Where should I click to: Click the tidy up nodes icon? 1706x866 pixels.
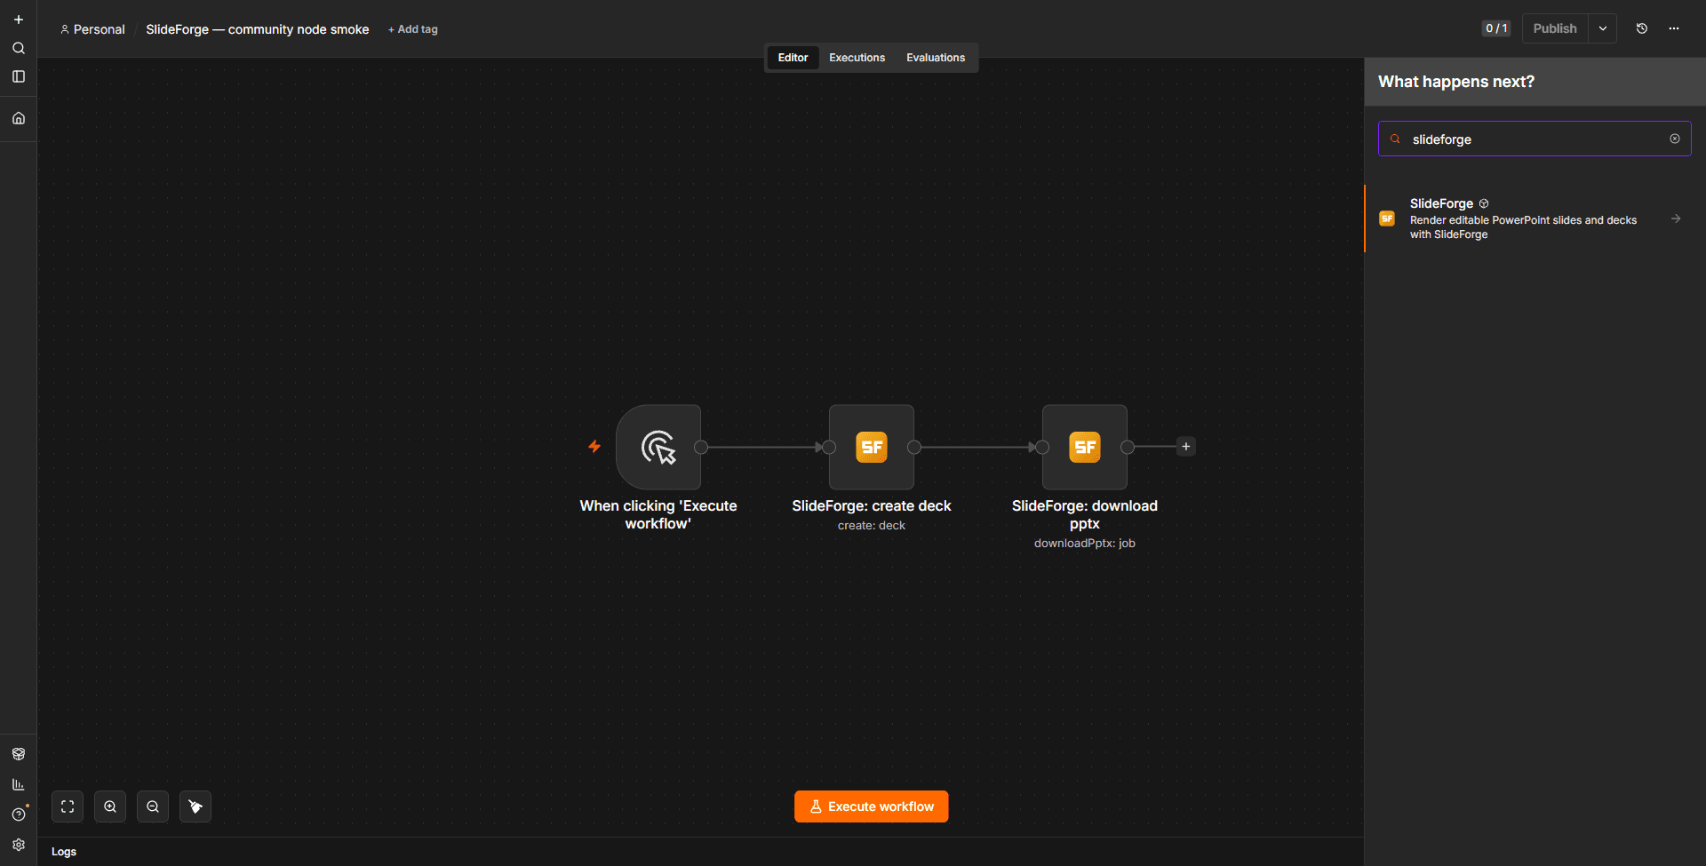[x=195, y=806]
